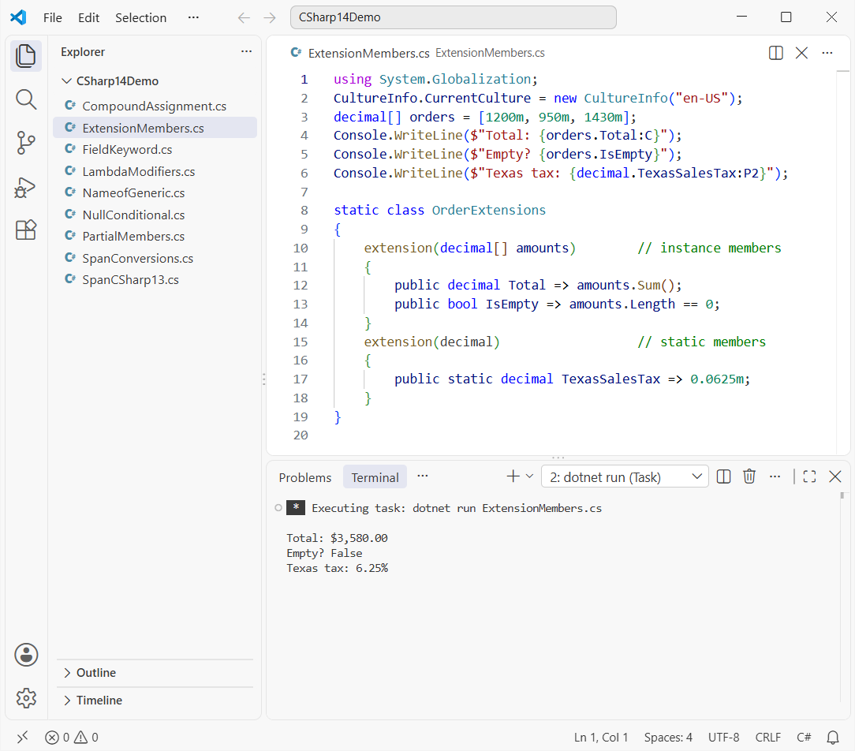
Task: Go back with the left arrow
Action: point(244,18)
